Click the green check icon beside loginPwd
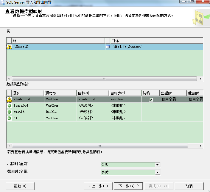Image resolution: width=210 pixels, height=192 pixels. 9,105
